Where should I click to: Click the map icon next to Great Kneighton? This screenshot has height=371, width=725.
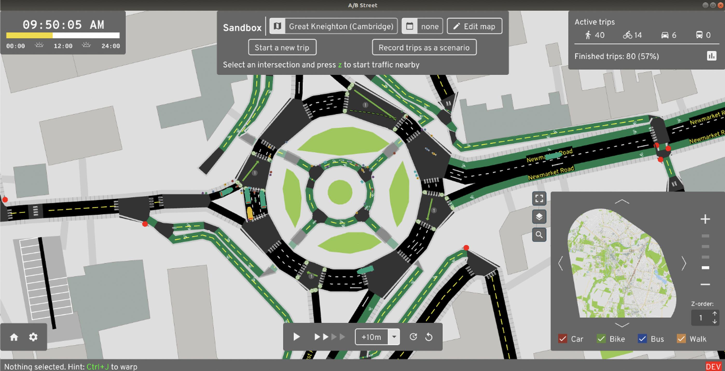pos(277,26)
